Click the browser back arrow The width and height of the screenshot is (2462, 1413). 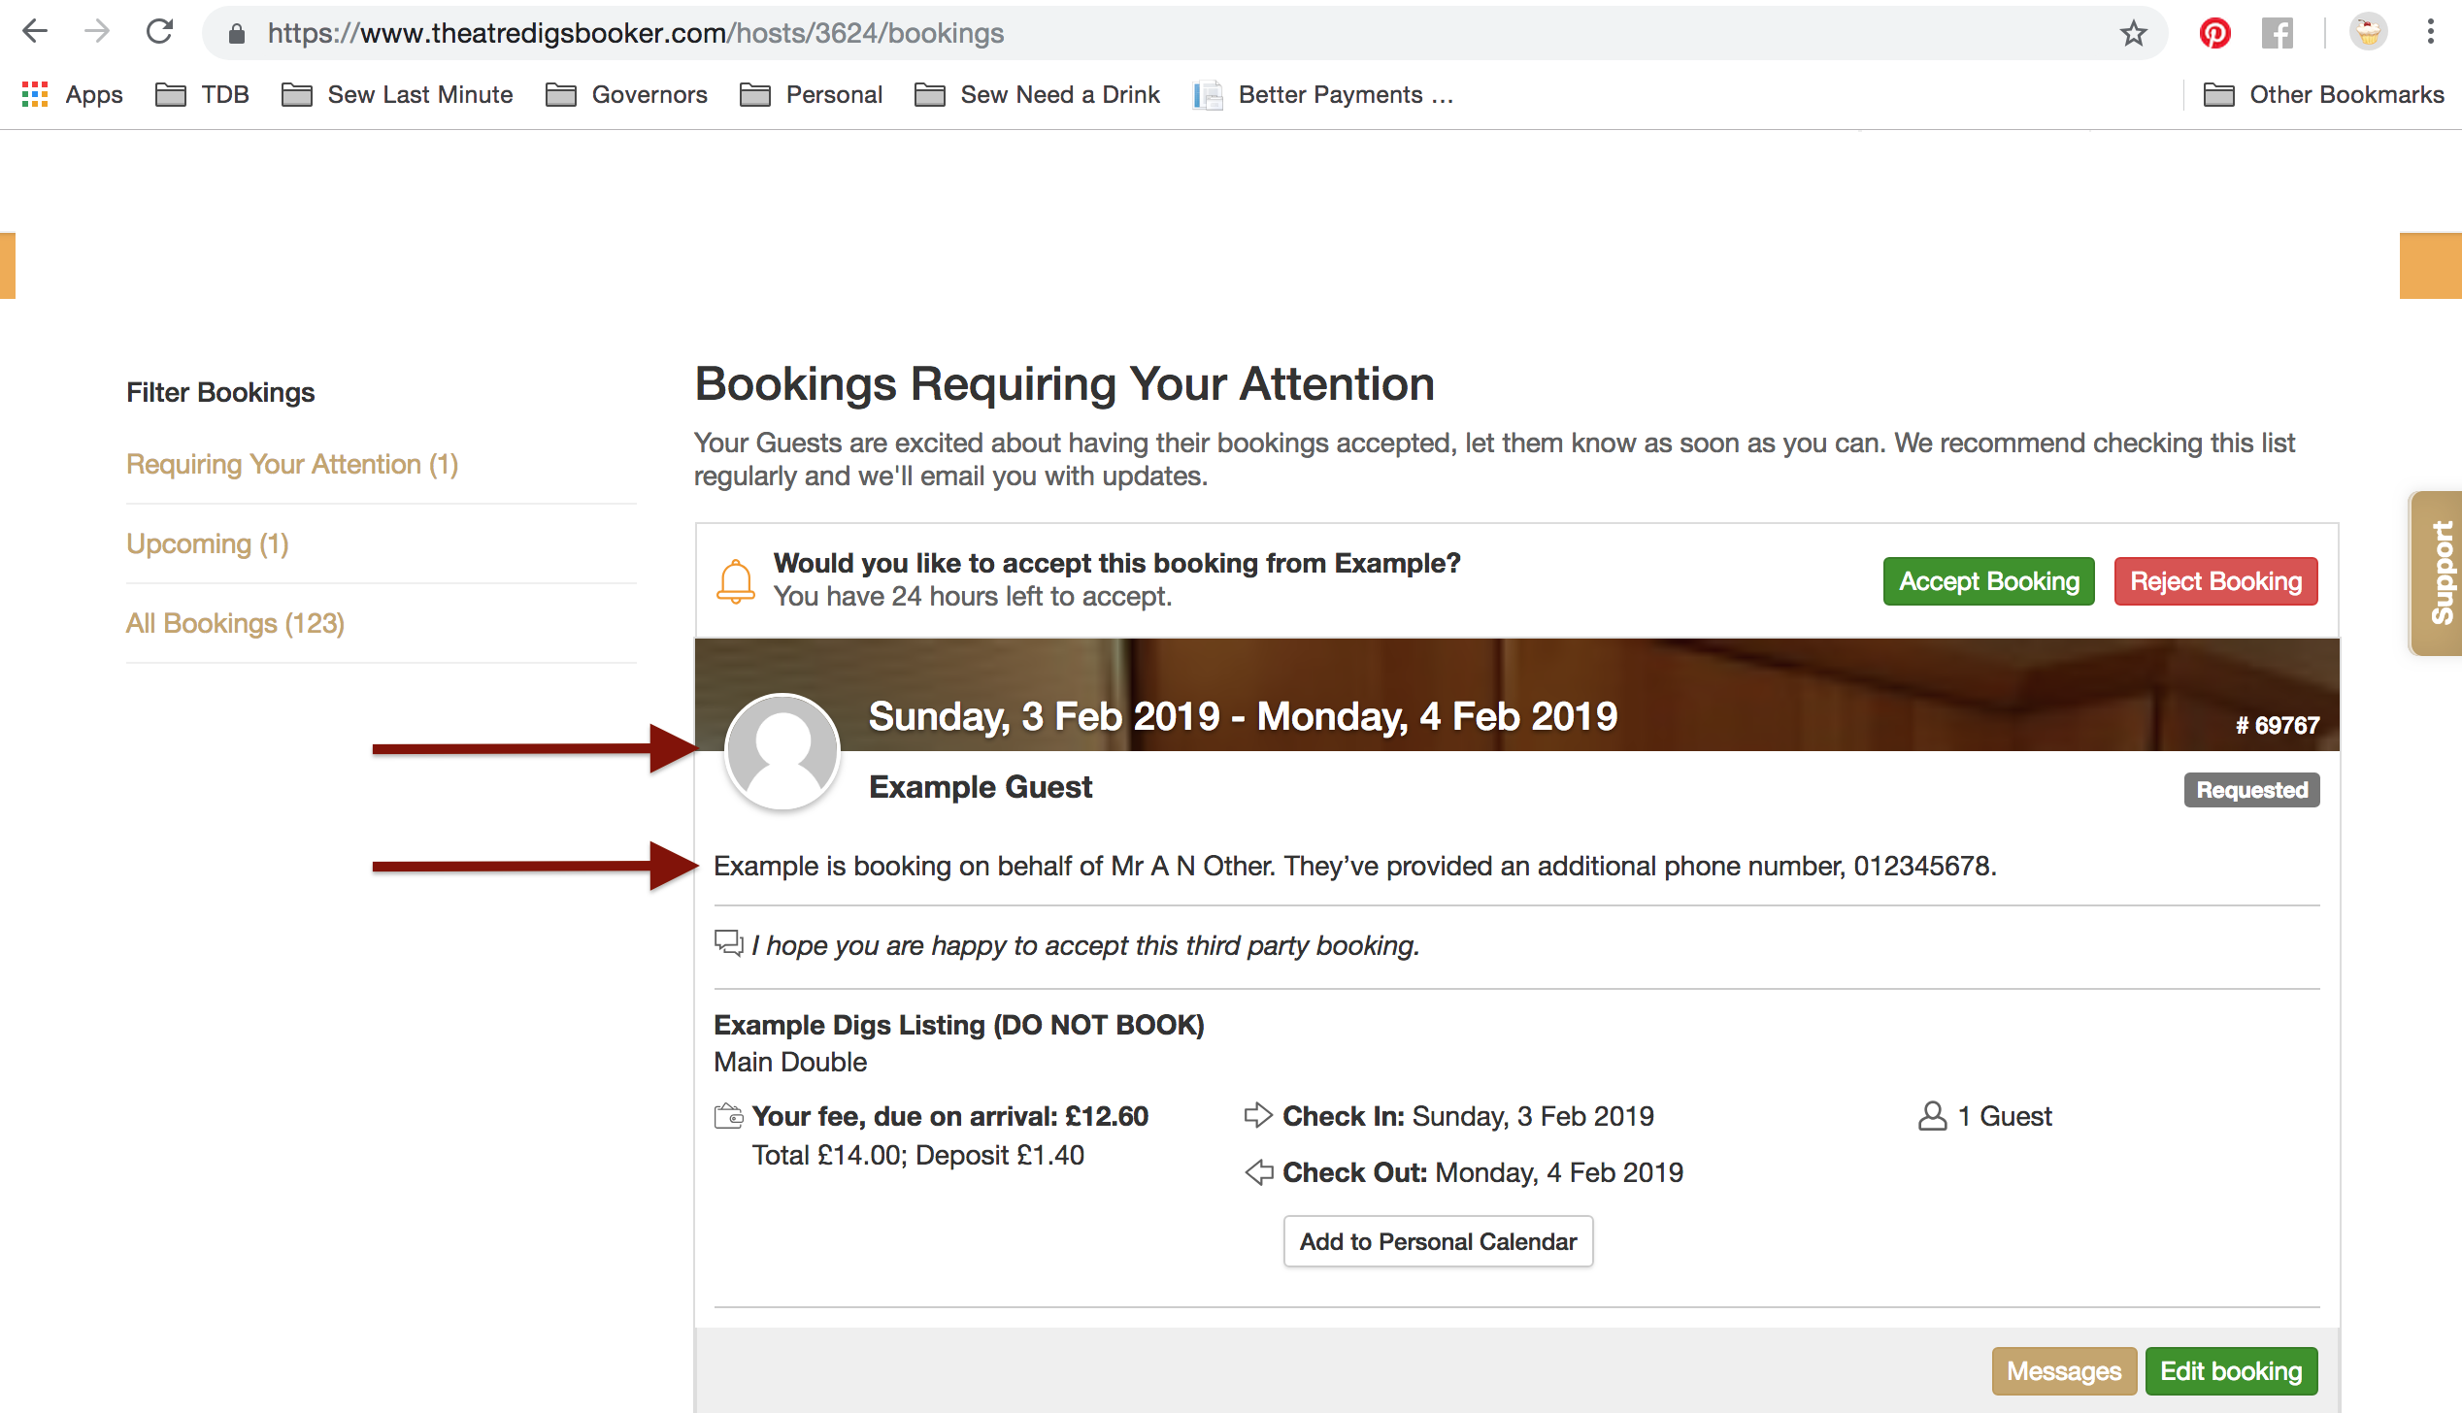(x=35, y=32)
